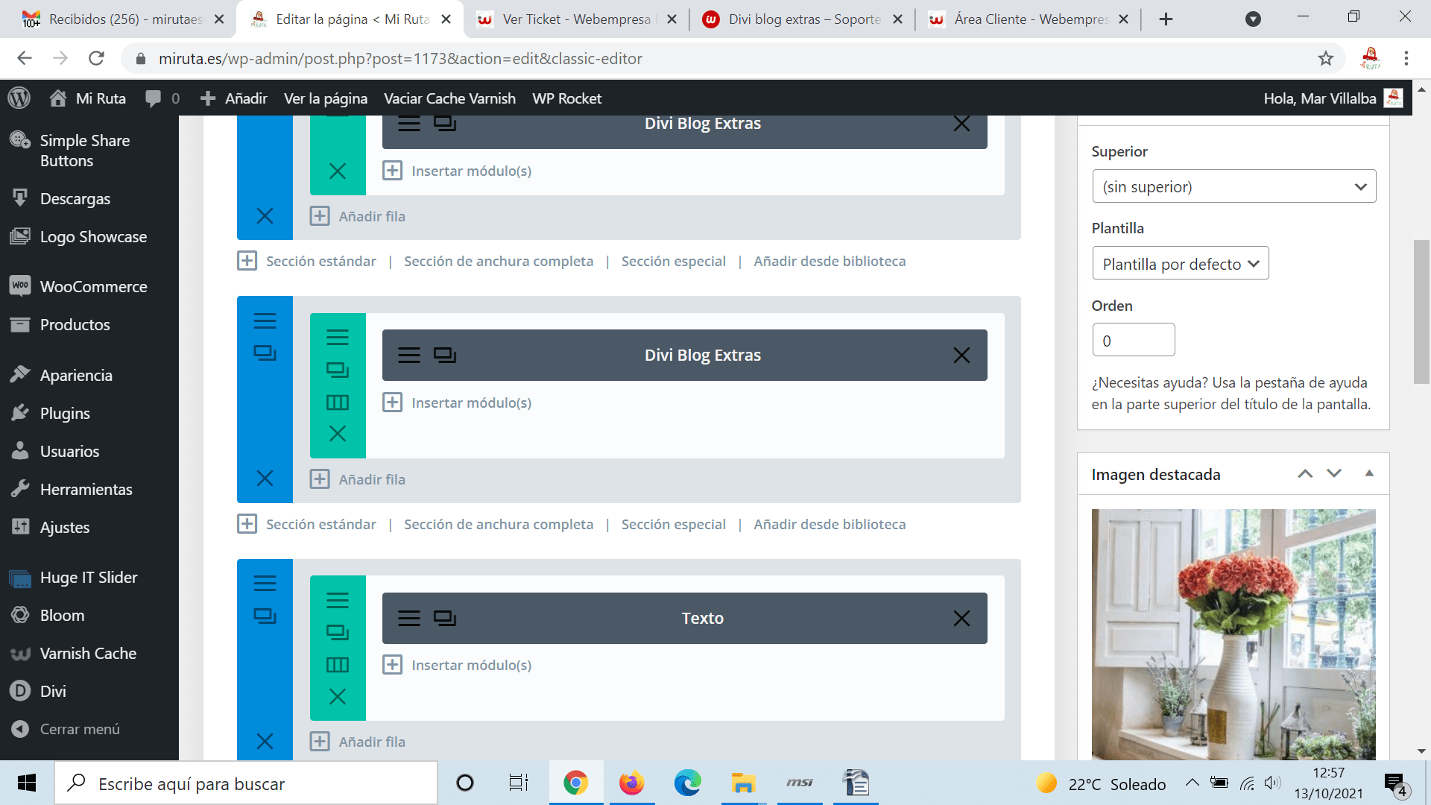
Task: Clone the middle blue section
Action: 265,353
